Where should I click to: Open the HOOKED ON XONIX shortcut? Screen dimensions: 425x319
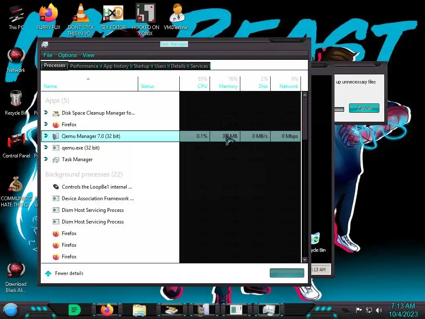pos(145,20)
